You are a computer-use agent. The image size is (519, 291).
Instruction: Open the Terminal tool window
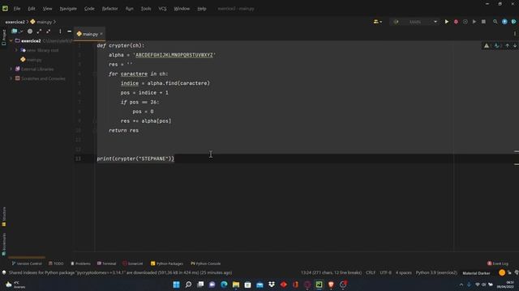click(106, 264)
